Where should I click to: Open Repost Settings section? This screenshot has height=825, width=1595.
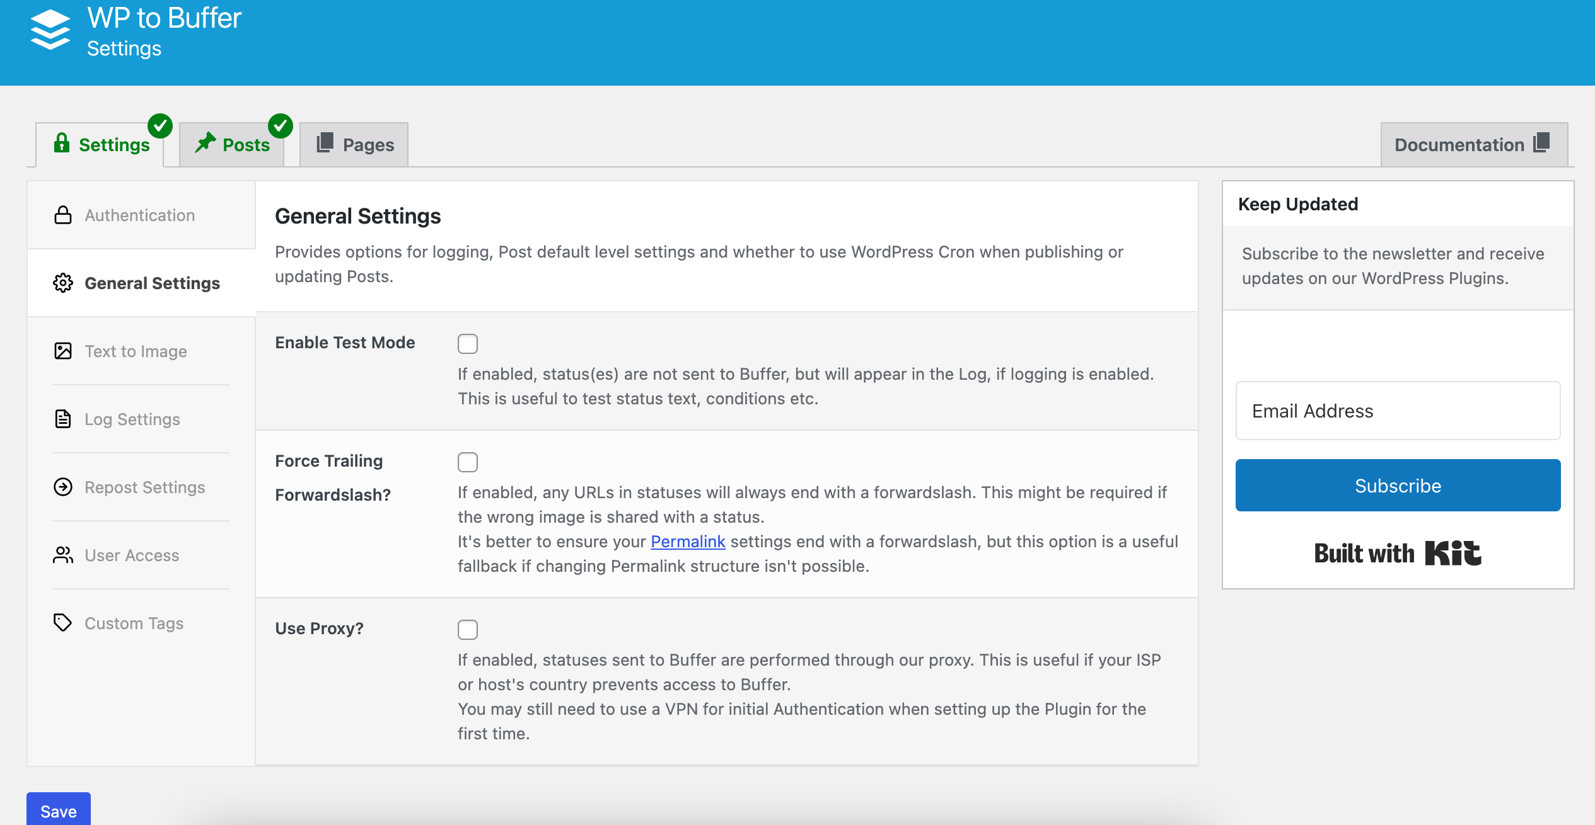point(141,487)
